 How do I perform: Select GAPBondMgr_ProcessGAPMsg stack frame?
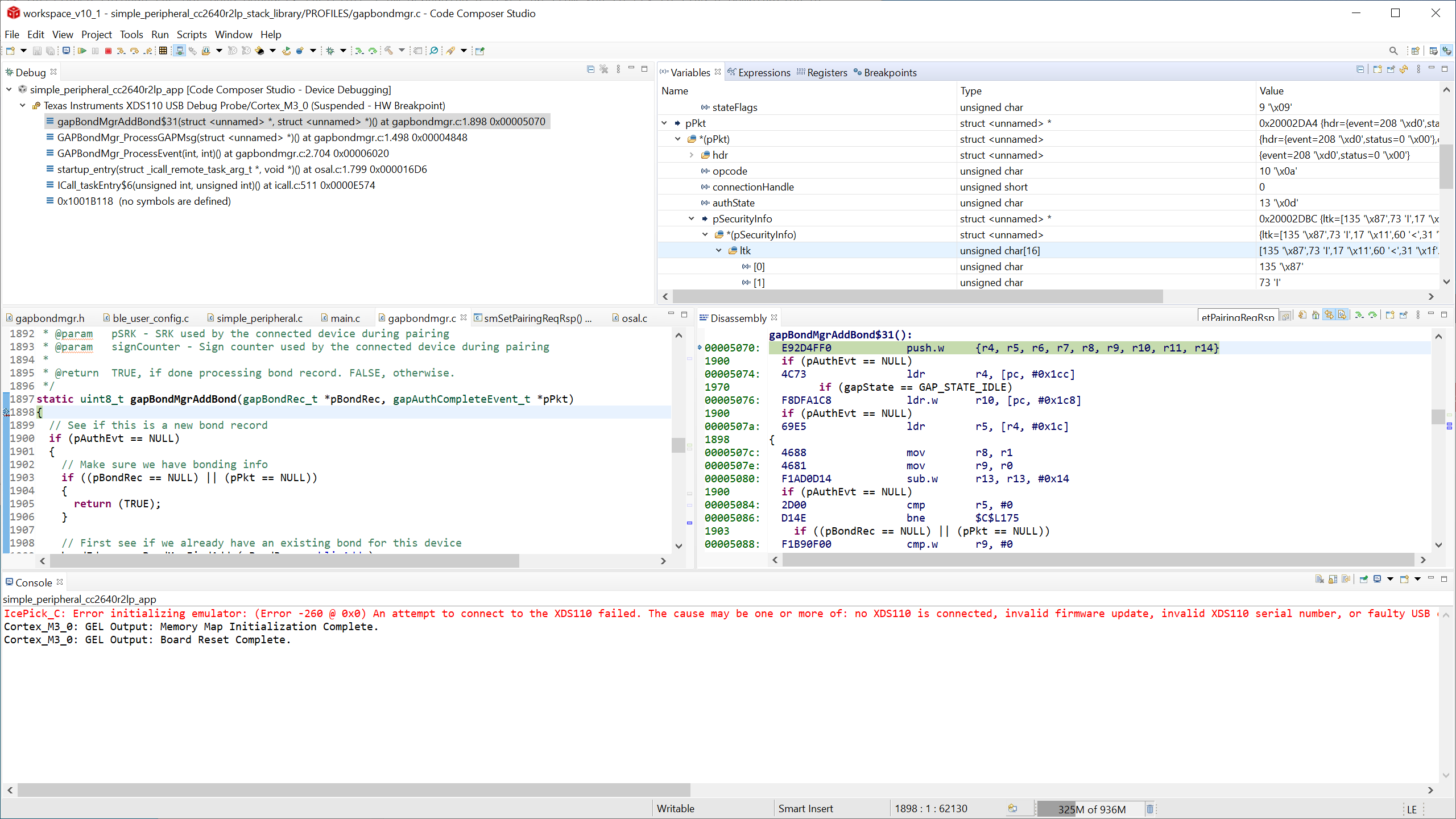262,137
